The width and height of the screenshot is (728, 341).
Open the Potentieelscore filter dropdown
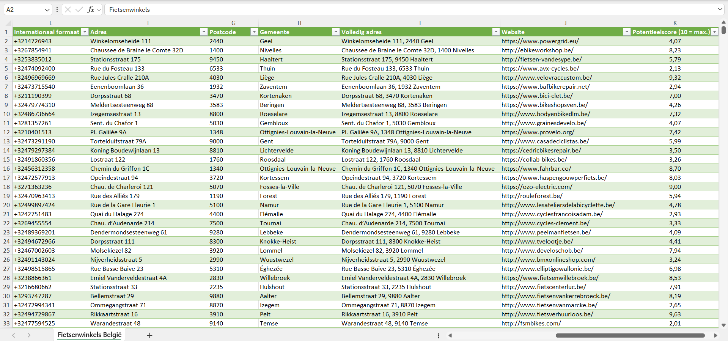pos(714,32)
